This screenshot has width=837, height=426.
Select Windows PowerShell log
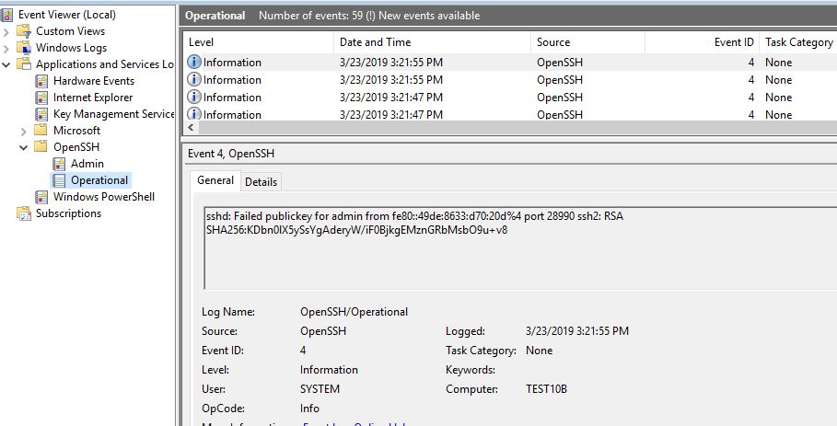pos(104,197)
